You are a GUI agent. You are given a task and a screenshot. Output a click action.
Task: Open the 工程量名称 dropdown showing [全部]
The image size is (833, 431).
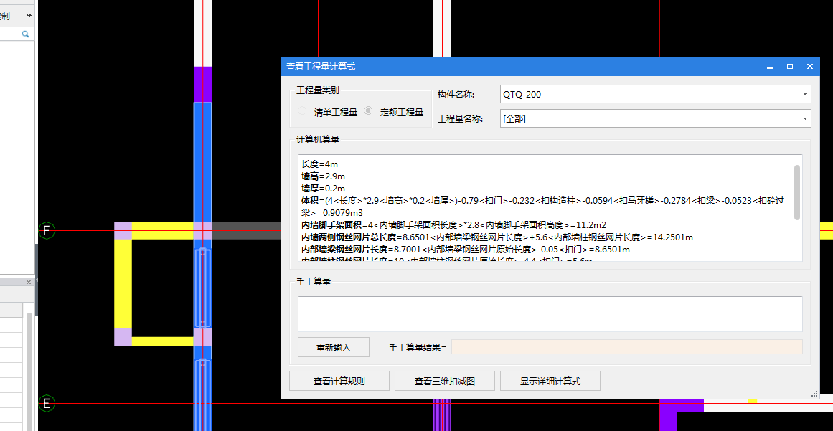pos(655,118)
